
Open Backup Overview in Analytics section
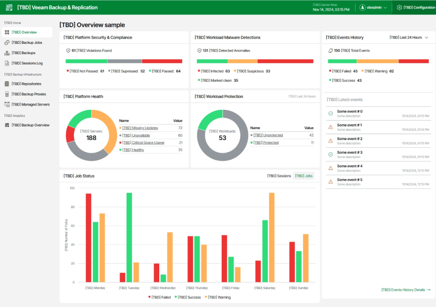[30, 125]
